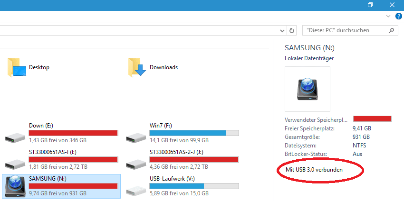Click the Win7 (F:) drive name
Viewport: 404px width, 201px height.
[161, 126]
